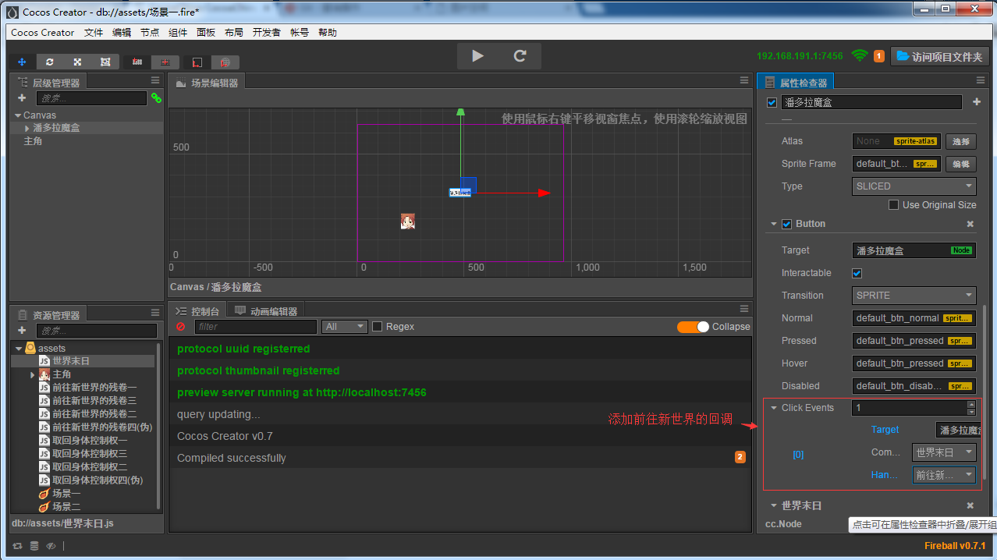Screen dimensions: 997x560
Task: Switch to center anchor mode icon
Action: click(x=165, y=62)
